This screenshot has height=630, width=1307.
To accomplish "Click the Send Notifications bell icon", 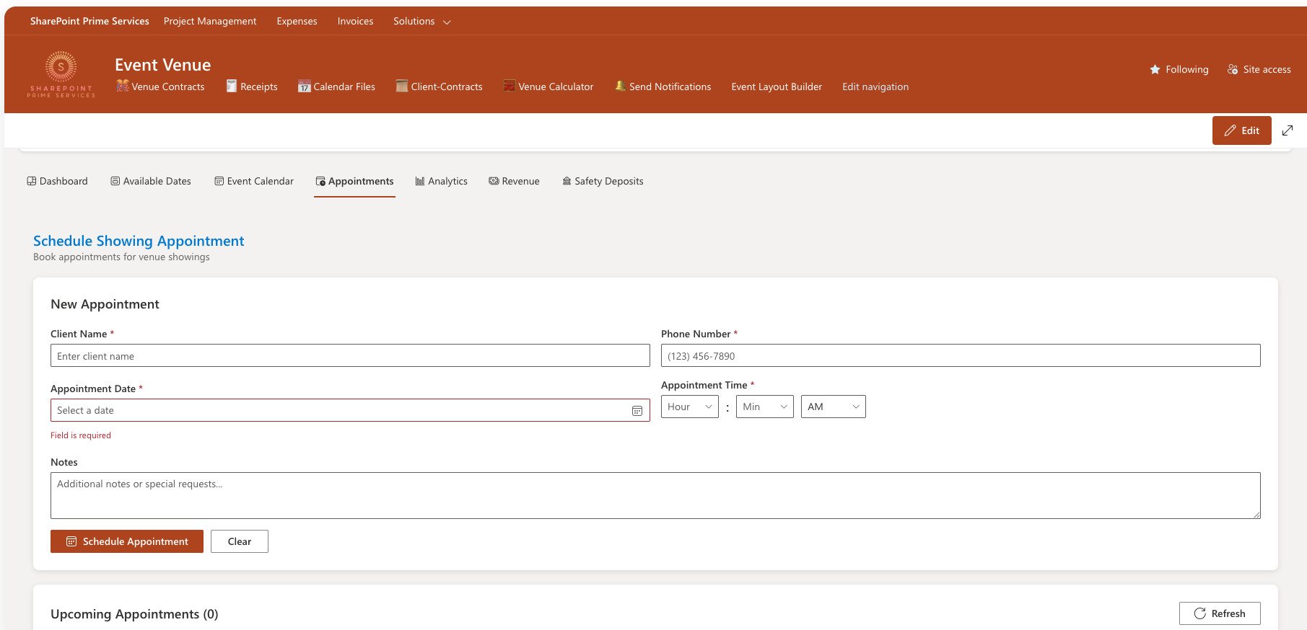I will 620,86.
